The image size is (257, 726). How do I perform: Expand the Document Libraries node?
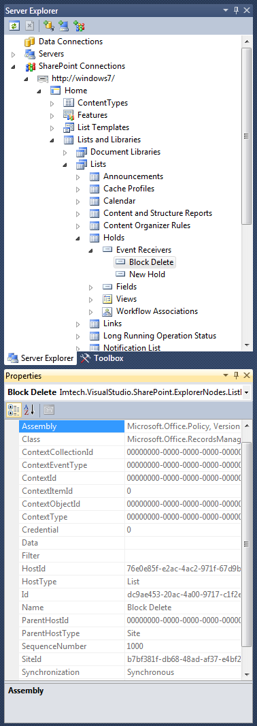pyautogui.click(x=65, y=153)
